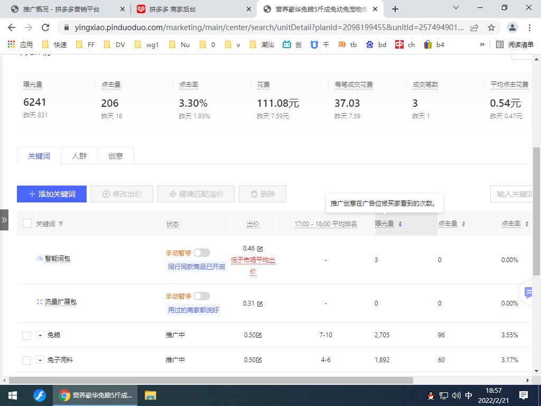Screen dimensions: 541x406
Task: Open QQ penguin tray icon
Action: pyautogui.click(x=431, y=395)
